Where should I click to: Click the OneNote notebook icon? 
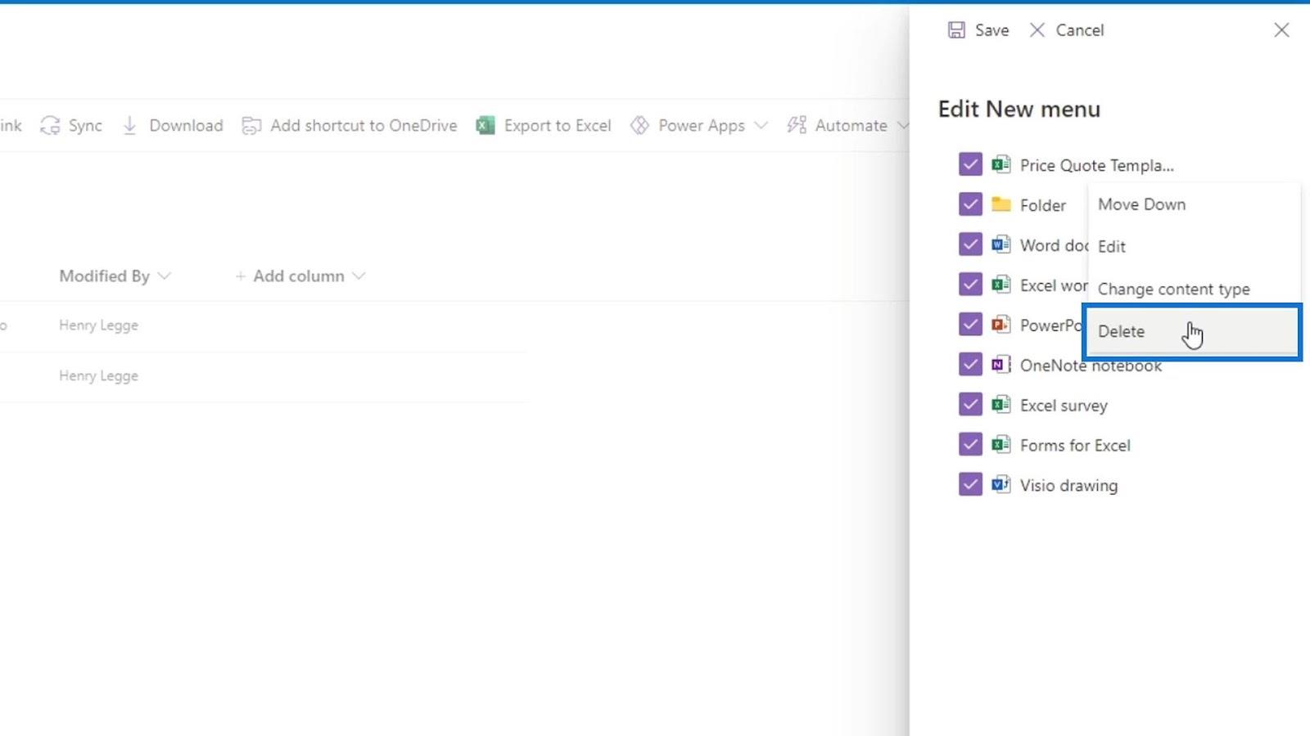point(1001,365)
